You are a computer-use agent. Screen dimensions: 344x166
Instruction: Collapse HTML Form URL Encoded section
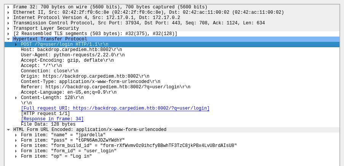click(x=8, y=130)
